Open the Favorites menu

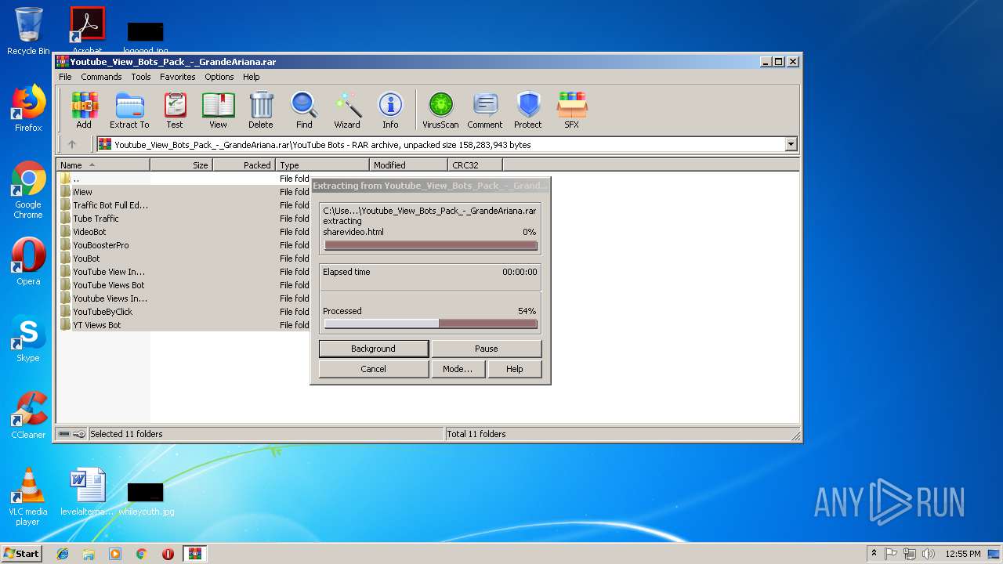178,77
